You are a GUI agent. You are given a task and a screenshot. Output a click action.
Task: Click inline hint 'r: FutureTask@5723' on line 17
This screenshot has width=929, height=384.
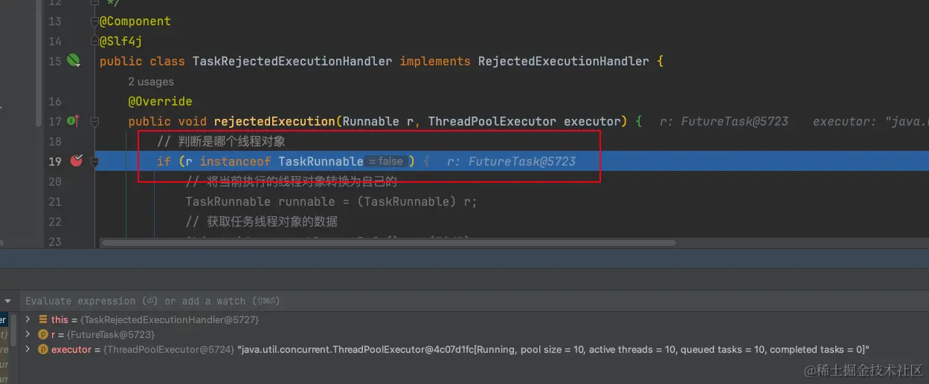coord(724,121)
